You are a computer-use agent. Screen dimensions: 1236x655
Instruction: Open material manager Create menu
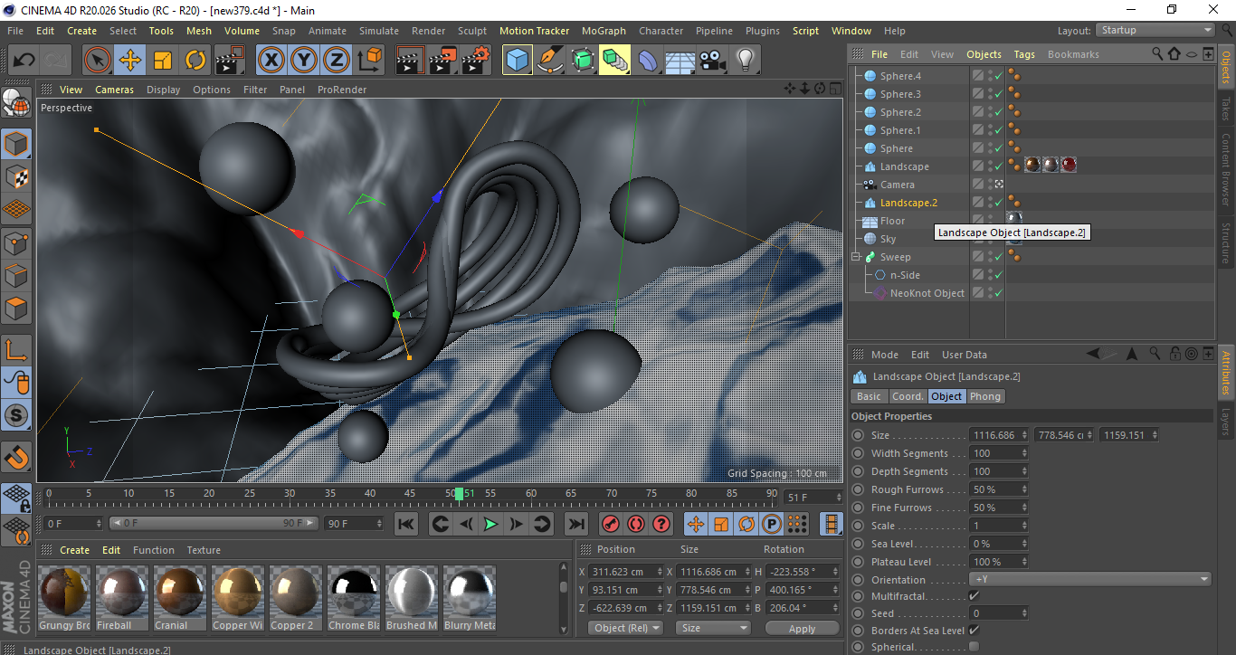(74, 550)
